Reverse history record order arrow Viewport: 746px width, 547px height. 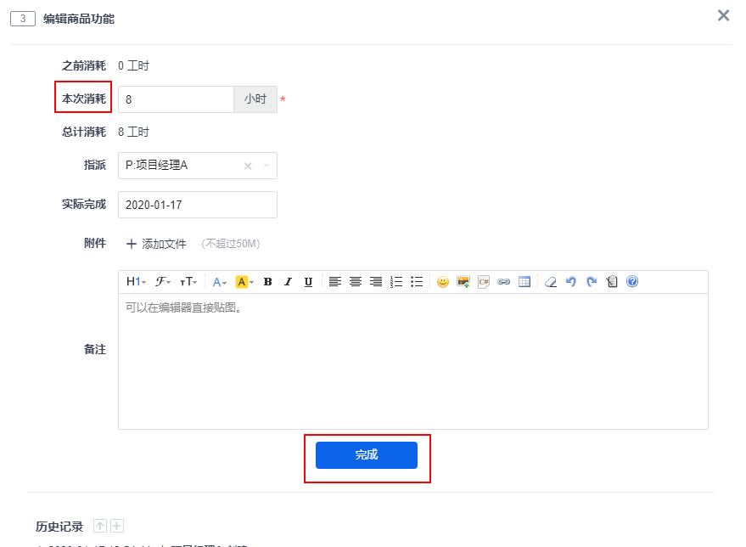[100, 526]
